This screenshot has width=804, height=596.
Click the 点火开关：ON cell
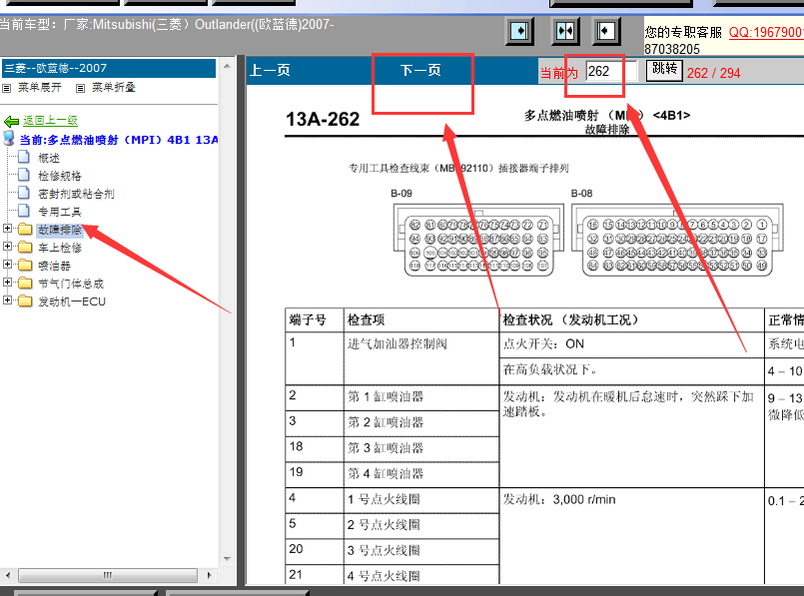click(x=631, y=344)
